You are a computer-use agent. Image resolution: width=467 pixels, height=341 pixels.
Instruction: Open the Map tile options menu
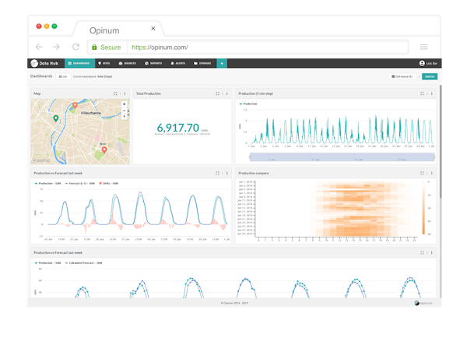125,93
